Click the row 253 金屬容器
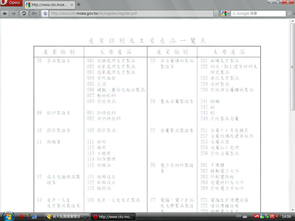The height and width of the screenshot is (221, 295). point(215,142)
